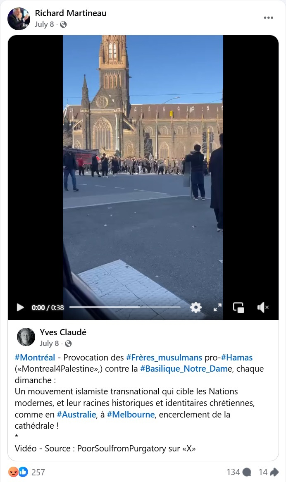Expand video to fullscreen

217,307
